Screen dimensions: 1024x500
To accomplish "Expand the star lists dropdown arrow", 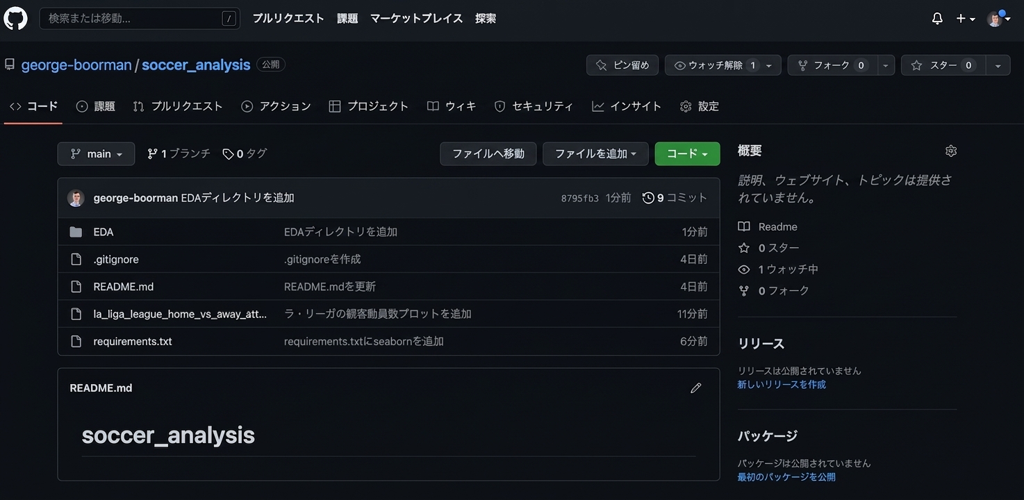I will tap(998, 65).
